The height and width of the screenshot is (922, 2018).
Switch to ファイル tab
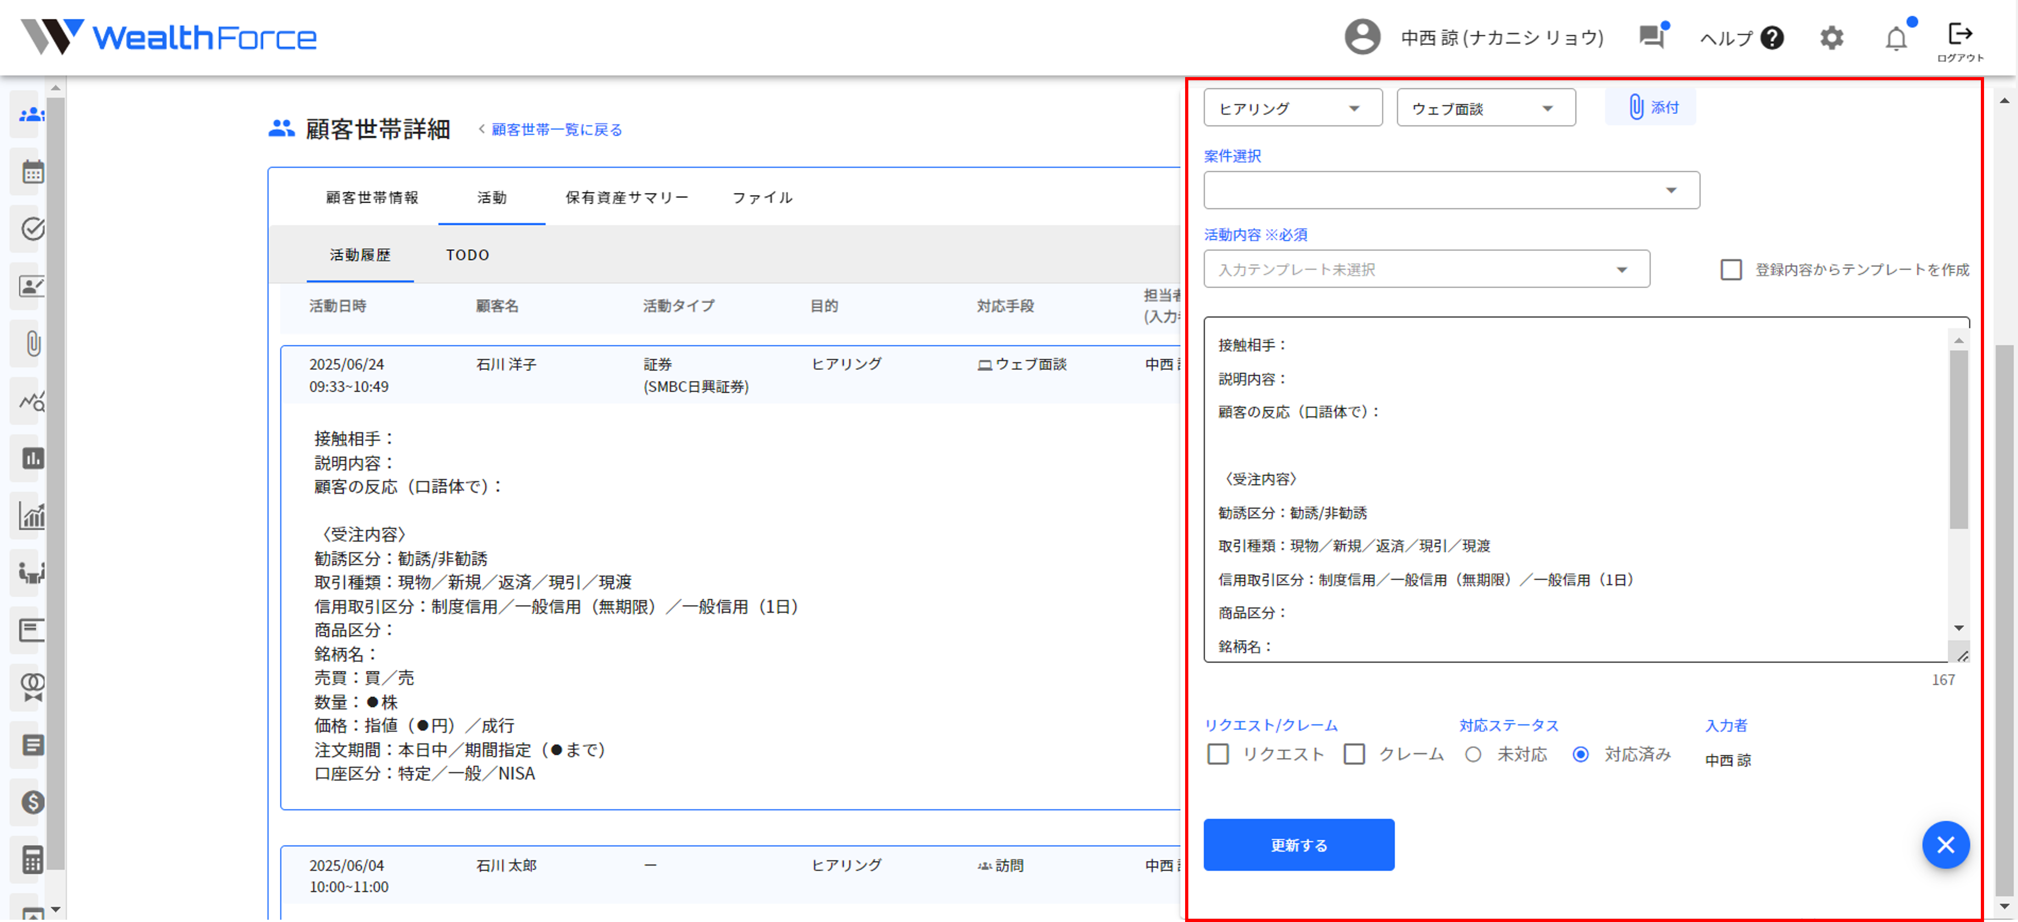tap(762, 197)
